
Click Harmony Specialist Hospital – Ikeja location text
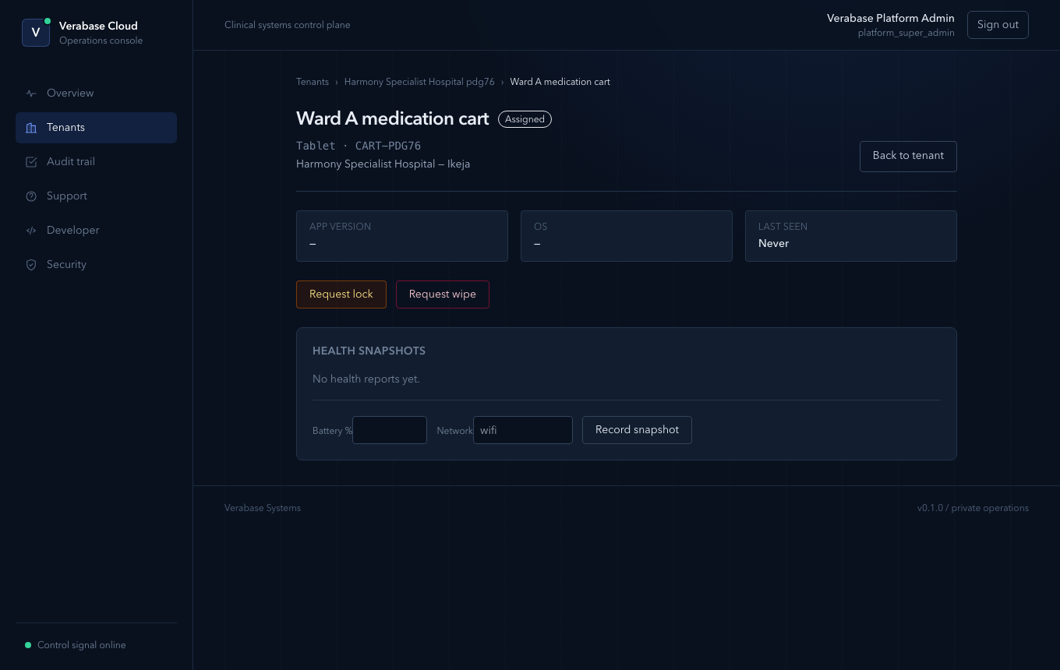pyautogui.click(x=383, y=164)
